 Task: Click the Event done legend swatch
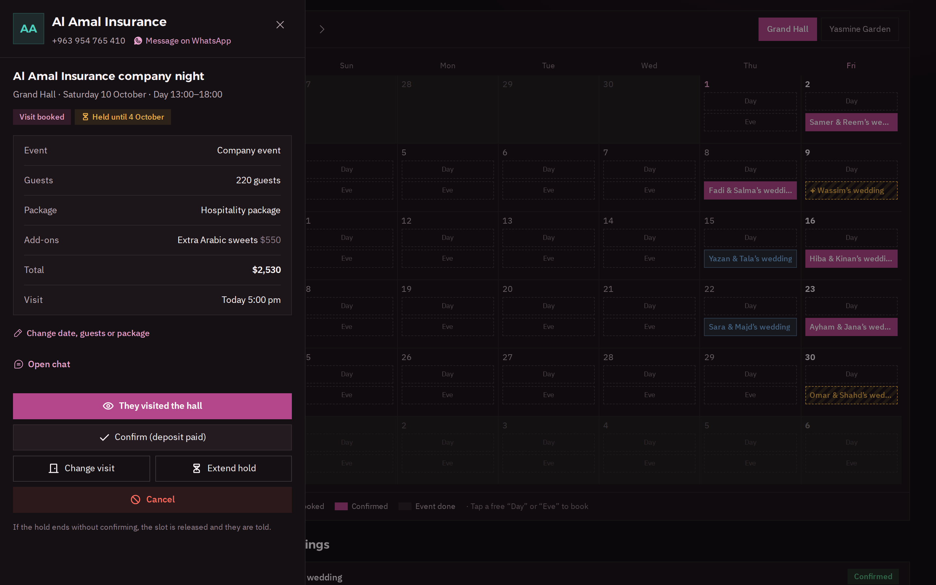pyautogui.click(x=405, y=506)
